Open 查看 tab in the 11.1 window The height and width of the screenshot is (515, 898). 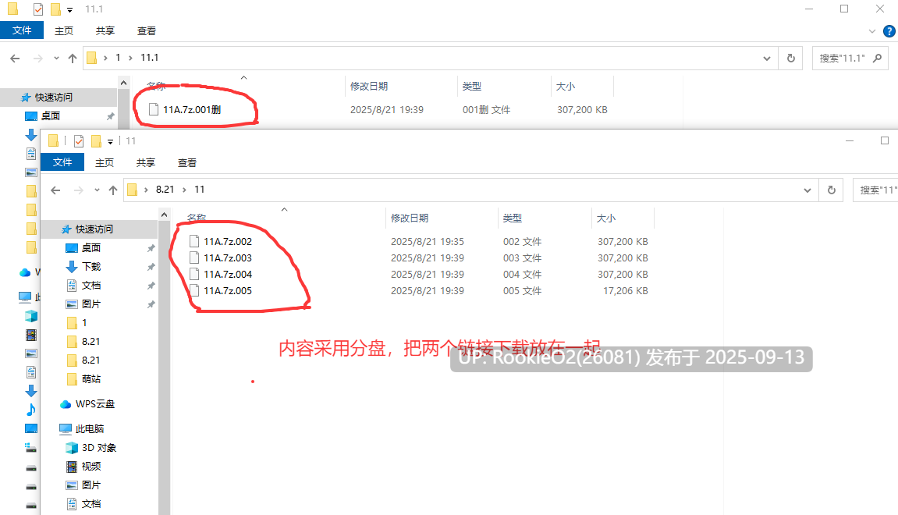click(146, 31)
